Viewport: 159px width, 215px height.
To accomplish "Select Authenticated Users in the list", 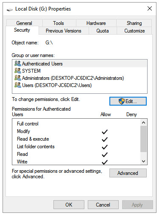I will (x=80, y=64).
